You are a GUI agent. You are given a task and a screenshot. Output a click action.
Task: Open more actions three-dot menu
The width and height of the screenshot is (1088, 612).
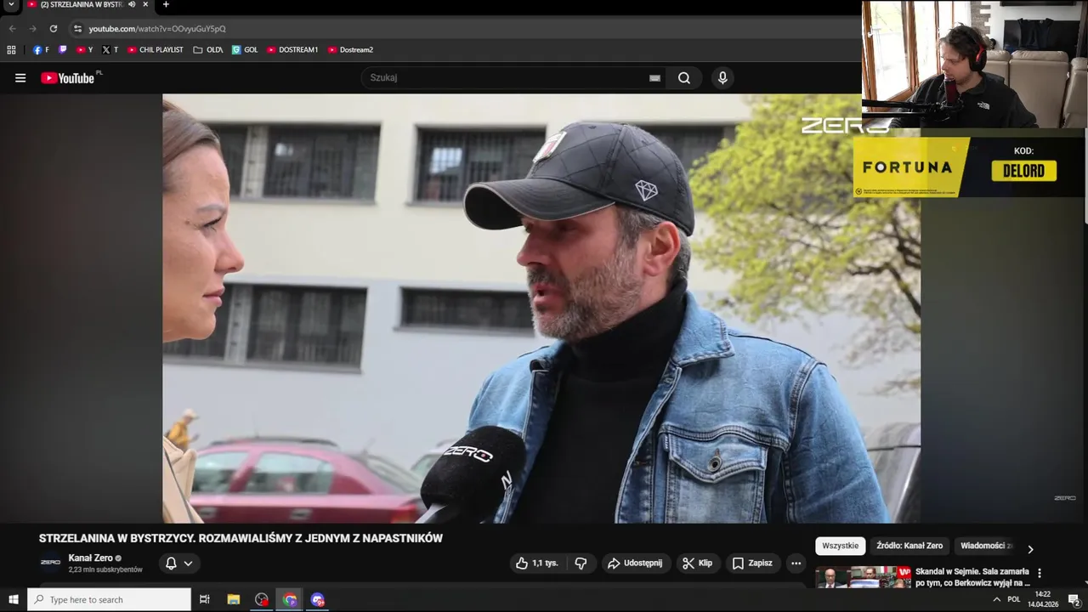point(796,564)
